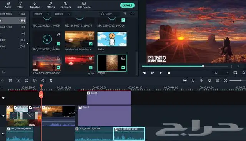The width and height of the screenshot is (246, 141).
Task: Switch to the Transition tab
Action: tap(35, 5)
